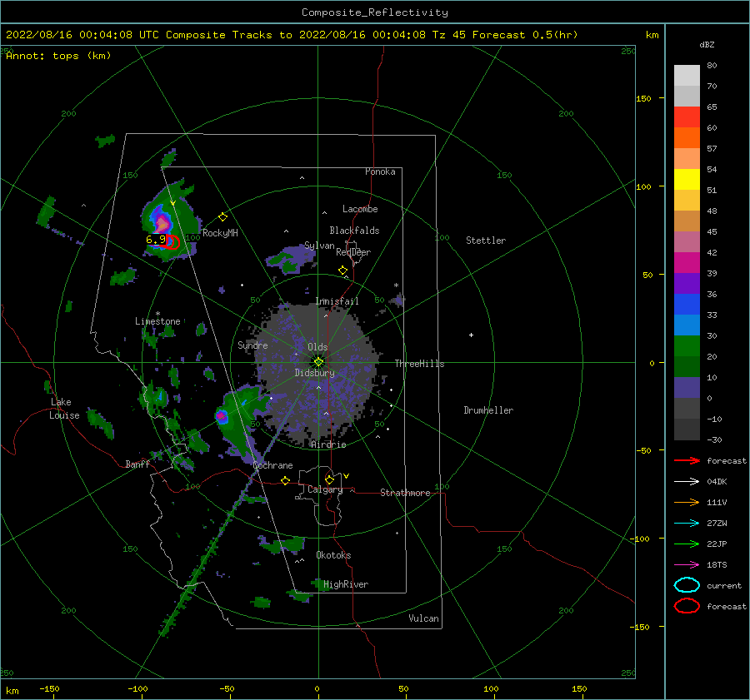Select the storm top label 6.9
This screenshot has height=700, width=750.
(156, 240)
